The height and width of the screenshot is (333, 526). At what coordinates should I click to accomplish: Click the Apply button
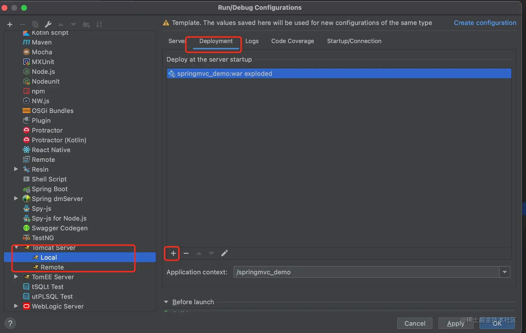[456, 323]
